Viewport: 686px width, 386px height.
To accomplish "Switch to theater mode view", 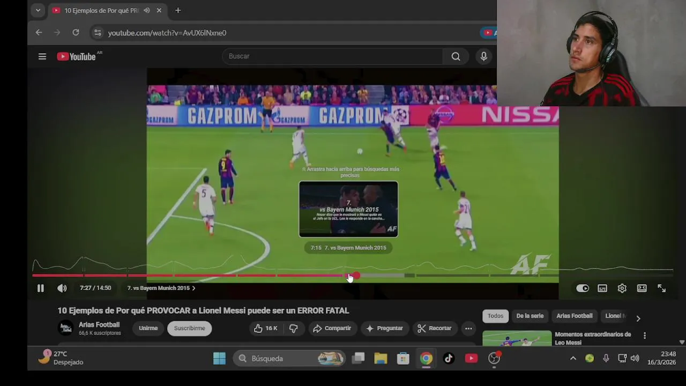I will click(642, 288).
